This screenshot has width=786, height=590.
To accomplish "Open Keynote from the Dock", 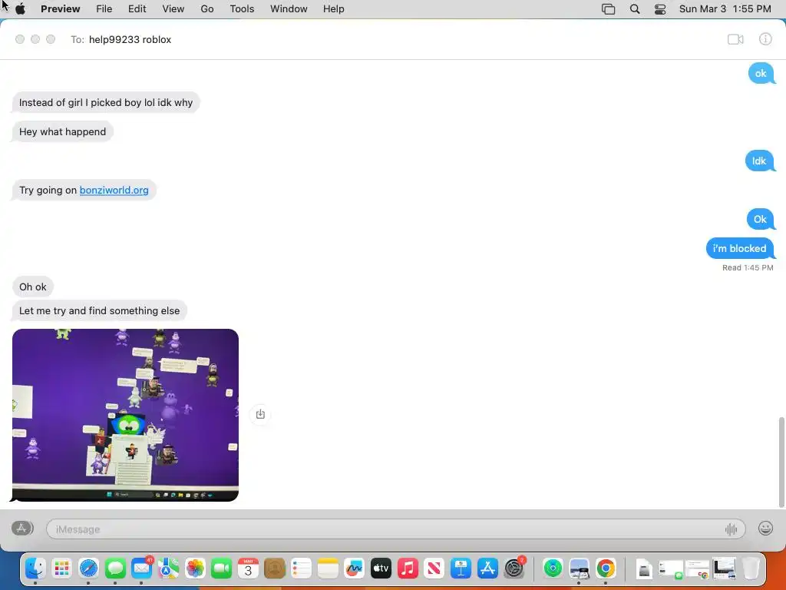I will point(461,568).
